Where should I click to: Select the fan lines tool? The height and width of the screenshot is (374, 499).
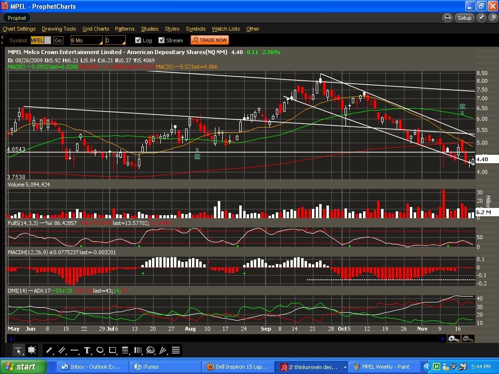coord(163,351)
